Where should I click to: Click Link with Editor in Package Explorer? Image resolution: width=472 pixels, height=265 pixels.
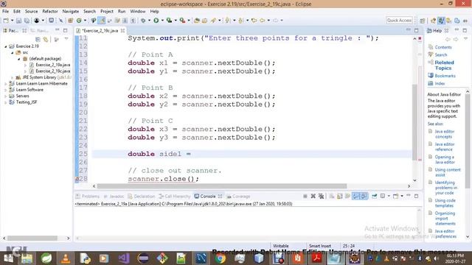[46, 39]
